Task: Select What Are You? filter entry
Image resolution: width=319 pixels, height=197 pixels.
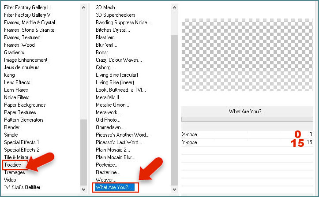Action: pyautogui.click(x=114, y=187)
